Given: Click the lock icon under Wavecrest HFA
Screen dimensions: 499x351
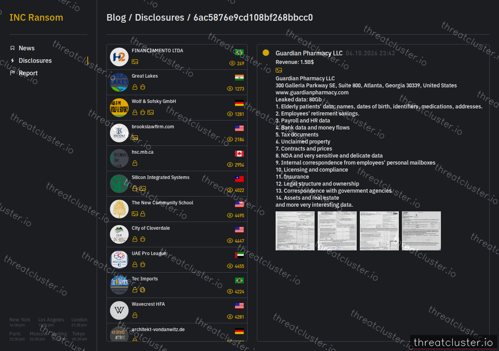Looking at the screenshot, I should 135,315.
